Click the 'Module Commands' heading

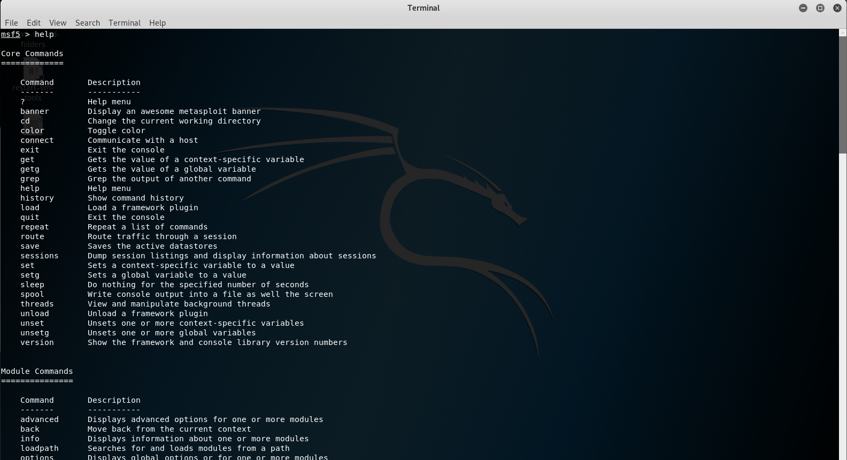[x=37, y=371]
